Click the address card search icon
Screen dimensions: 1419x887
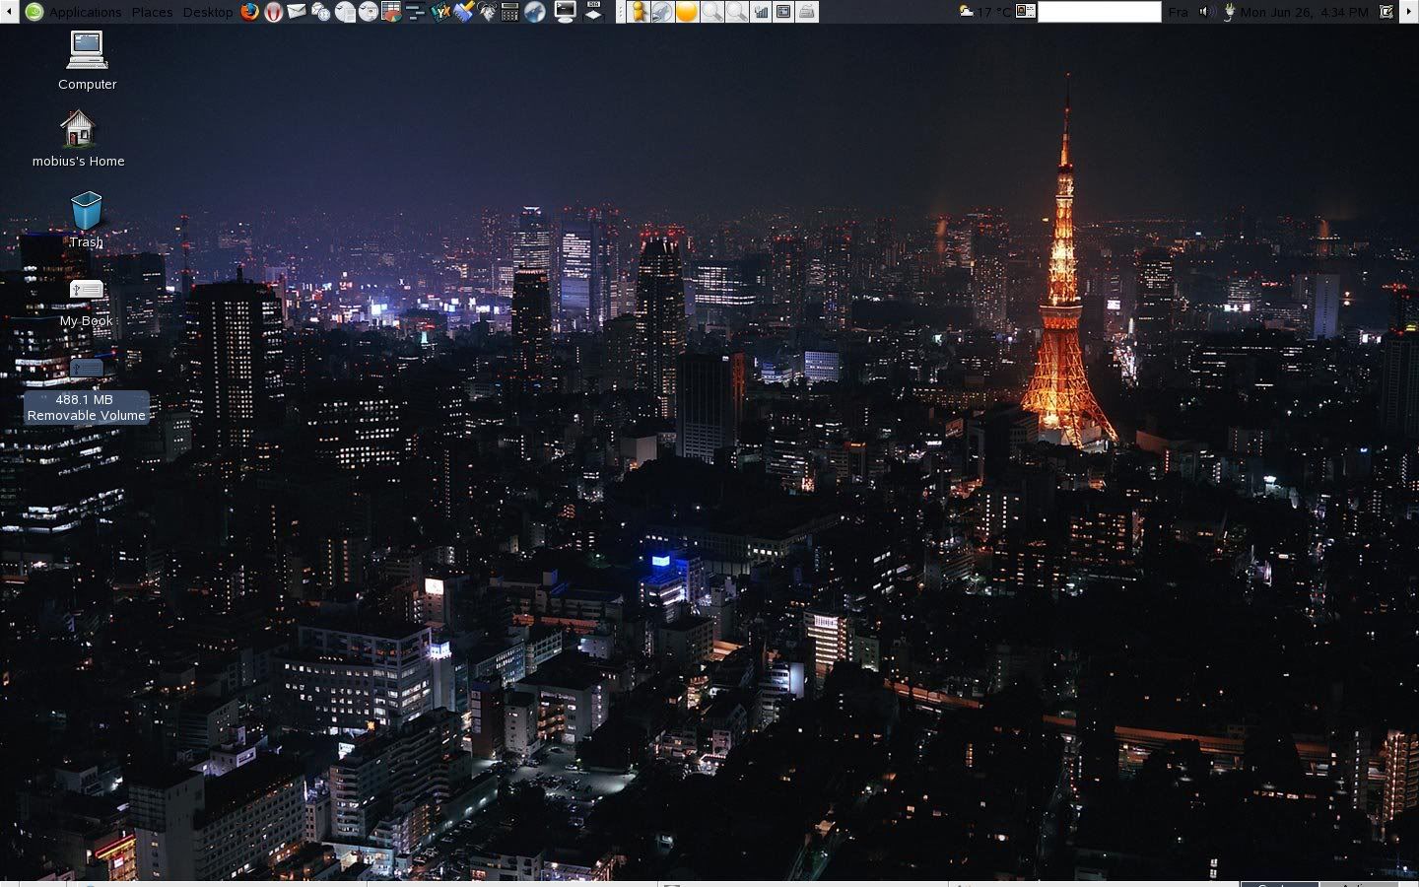click(x=1026, y=12)
